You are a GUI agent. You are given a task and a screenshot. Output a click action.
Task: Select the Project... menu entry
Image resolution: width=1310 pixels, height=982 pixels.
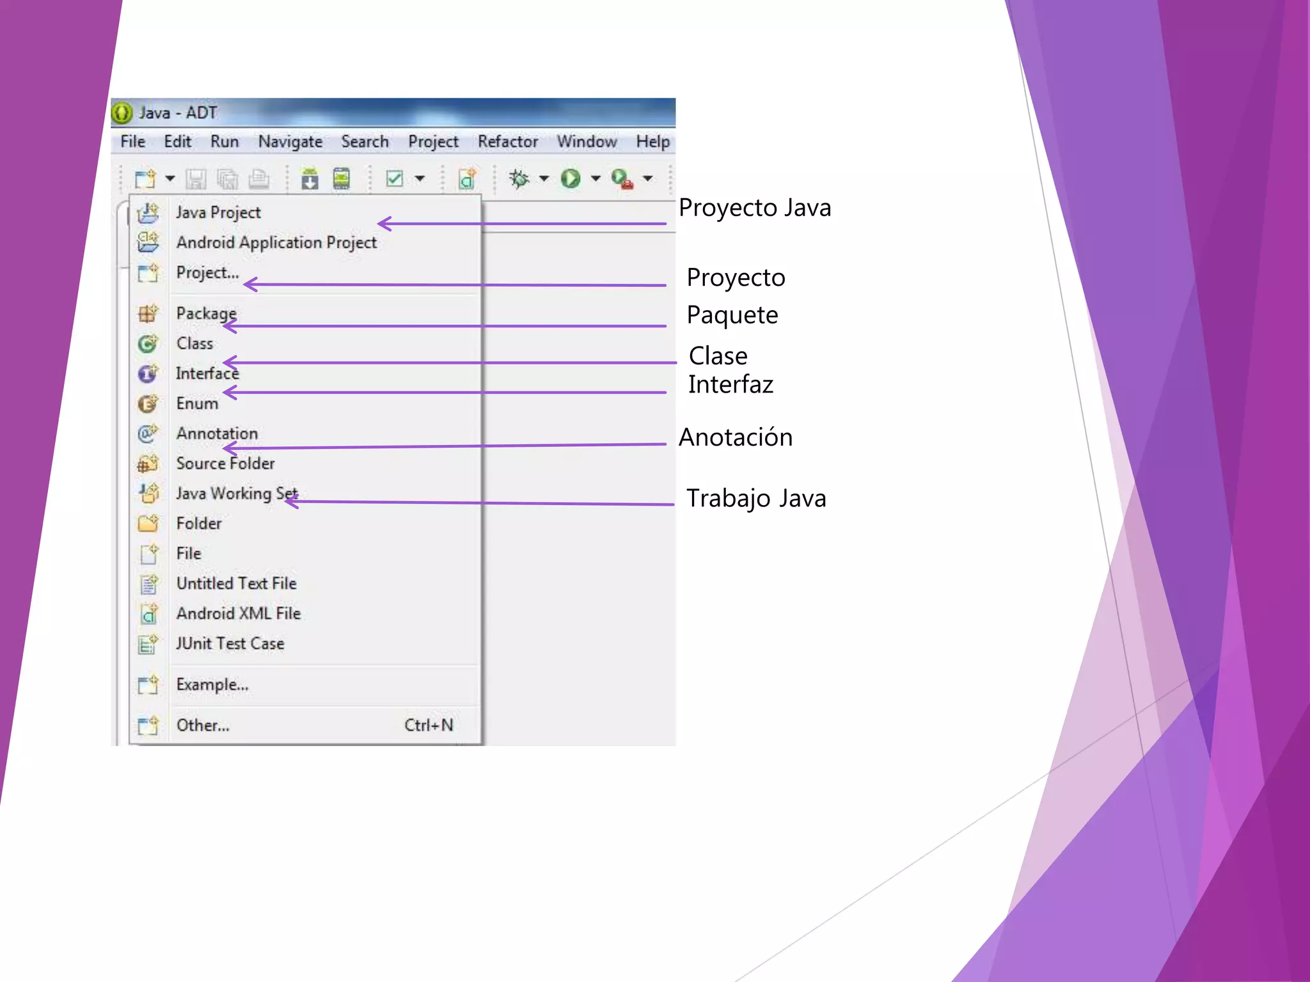coord(305,272)
